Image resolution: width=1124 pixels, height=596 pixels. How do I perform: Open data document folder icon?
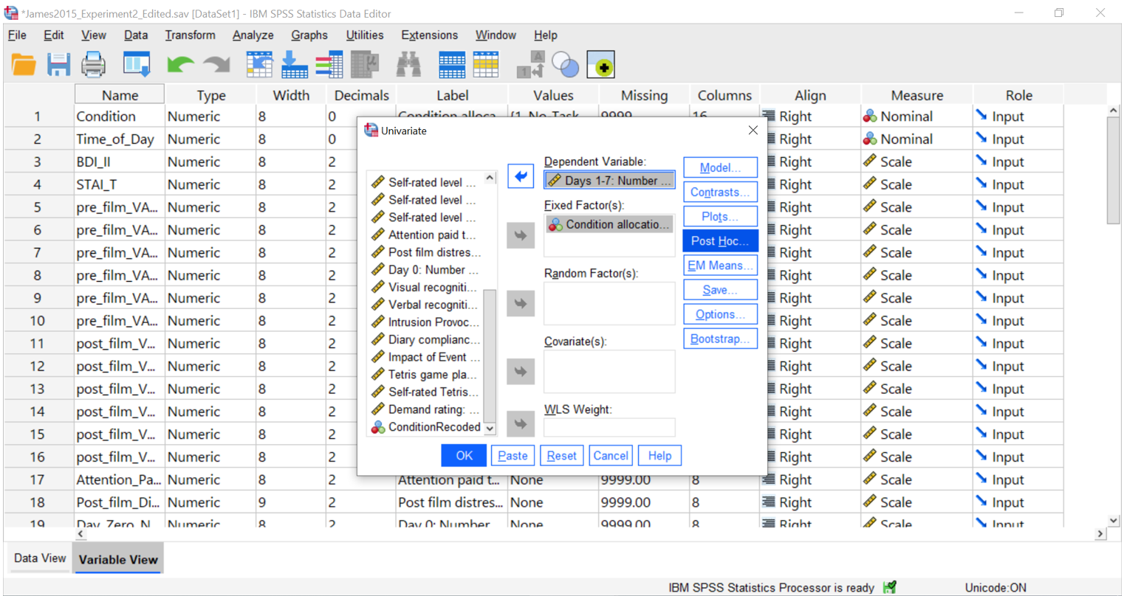click(24, 65)
